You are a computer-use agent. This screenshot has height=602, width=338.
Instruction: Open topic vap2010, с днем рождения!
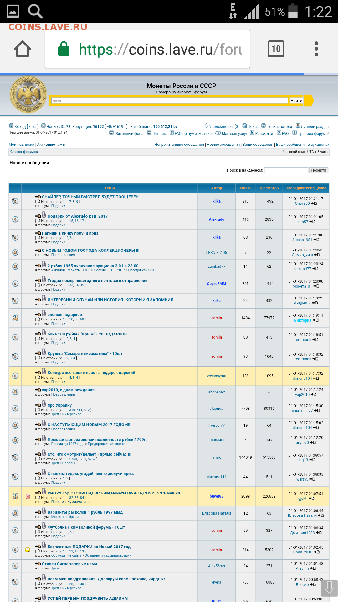69,390
